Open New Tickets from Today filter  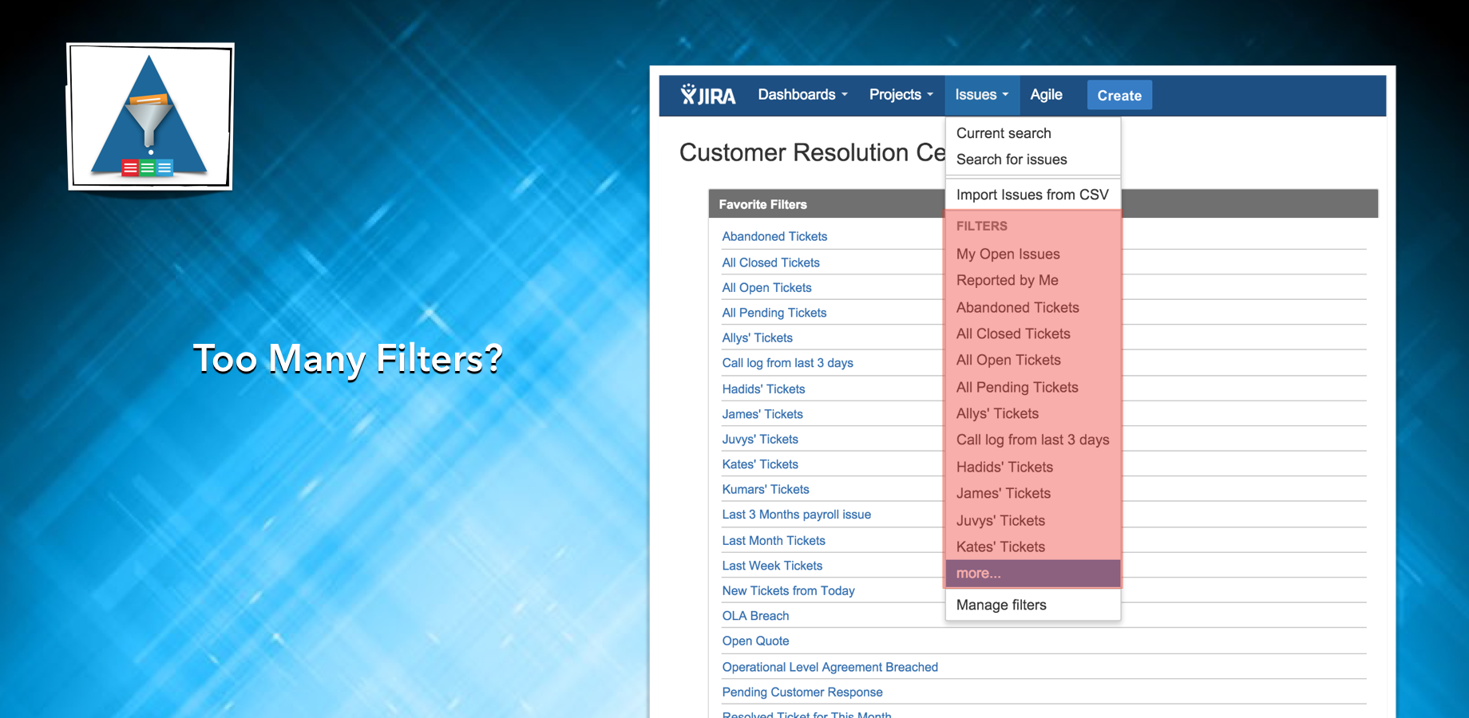[x=788, y=590]
